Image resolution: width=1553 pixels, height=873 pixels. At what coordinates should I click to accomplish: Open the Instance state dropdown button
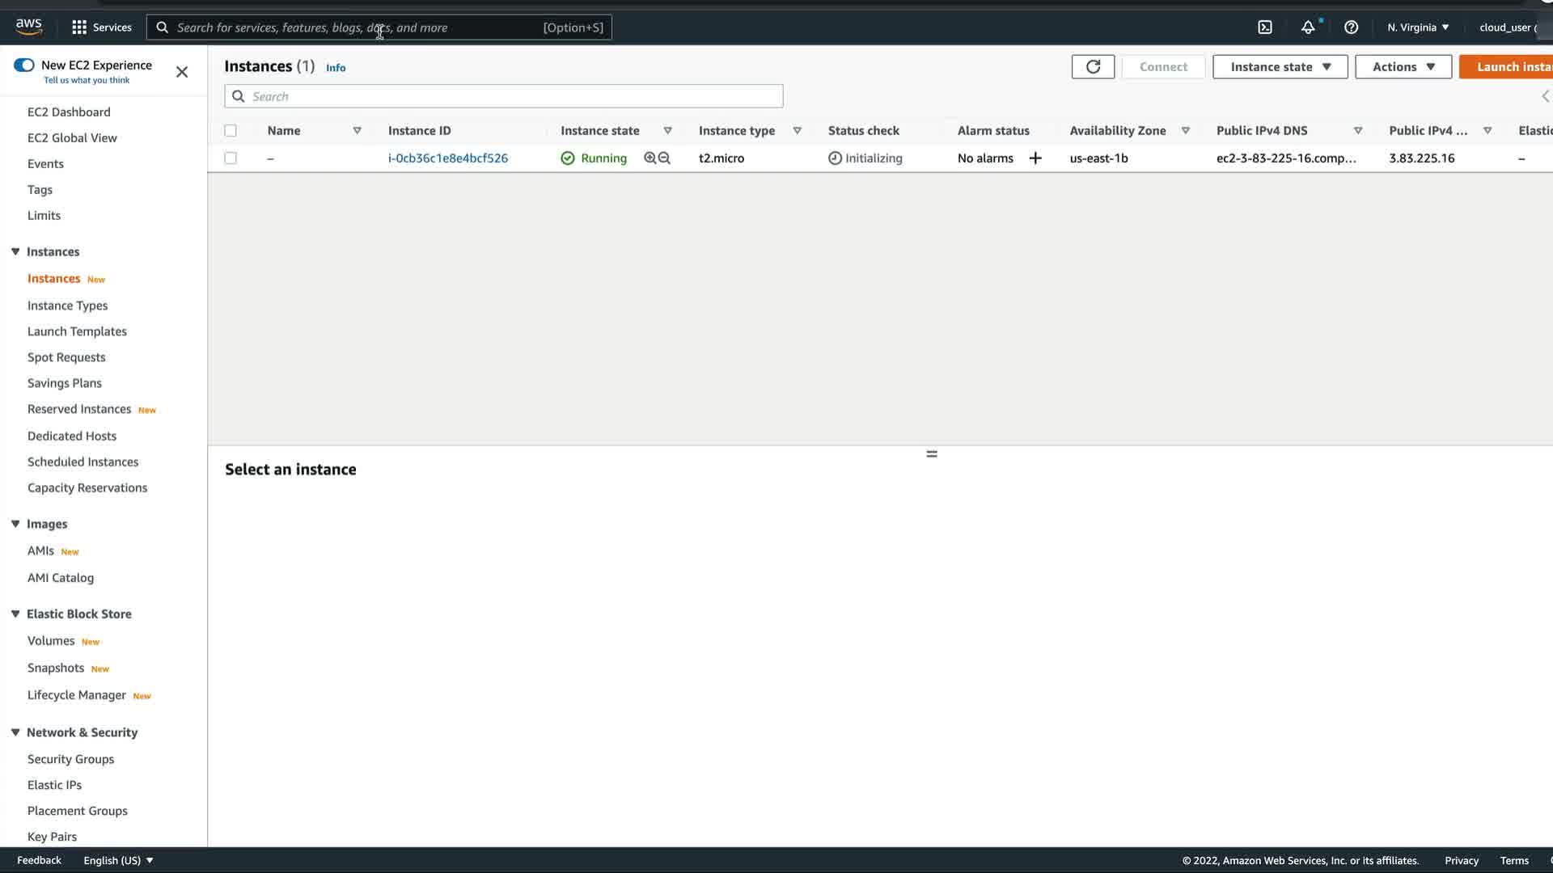point(1280,67)
